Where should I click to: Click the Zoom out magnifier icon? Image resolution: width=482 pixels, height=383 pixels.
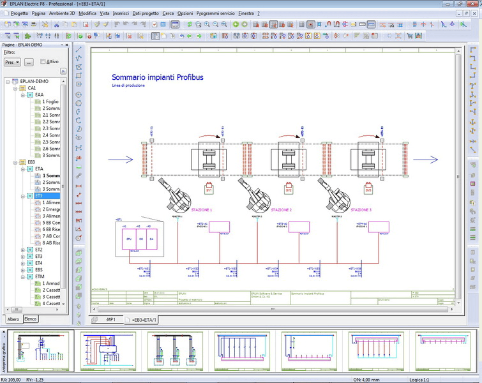click(x=216, y=24)
